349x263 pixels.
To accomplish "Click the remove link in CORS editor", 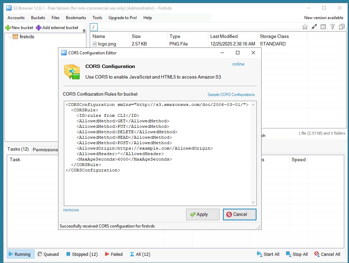I will [71, 210].
